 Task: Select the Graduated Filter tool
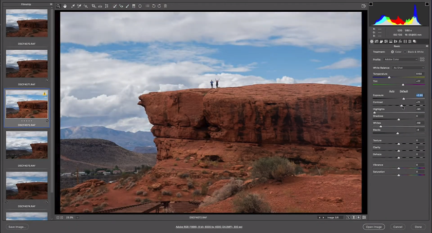click(133, 6)
